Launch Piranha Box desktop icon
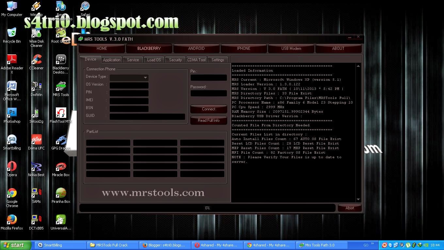 61,196
